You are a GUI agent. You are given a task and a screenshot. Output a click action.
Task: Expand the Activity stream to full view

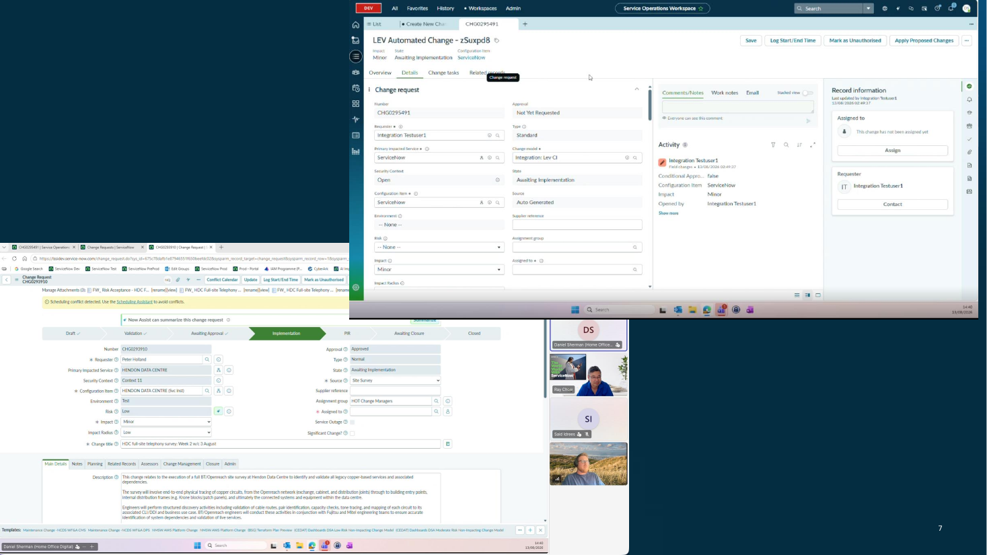point(813,145)
